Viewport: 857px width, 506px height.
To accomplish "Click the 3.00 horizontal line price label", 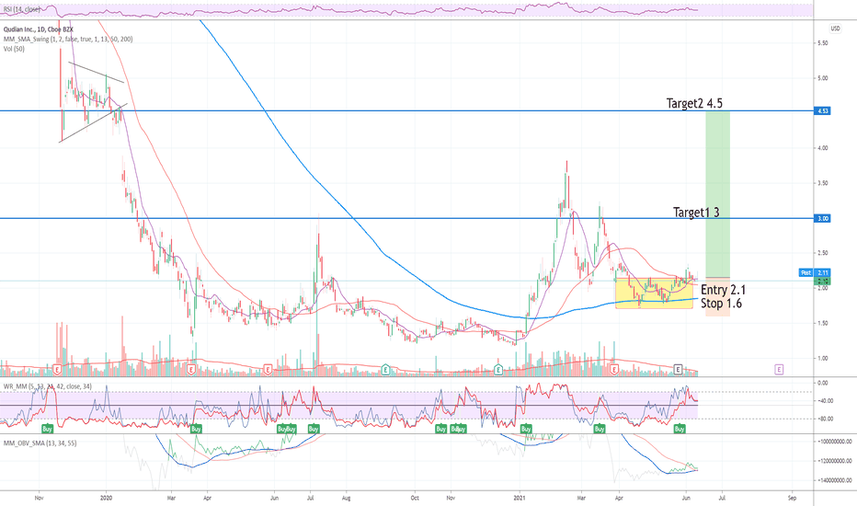I will click(823, 218).
